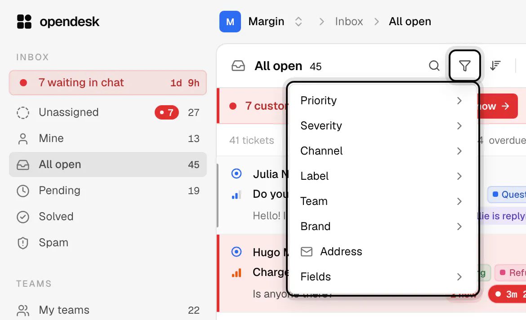Click the sidebar All open tray icon
The image size is (526, 320).
[23, 164]
